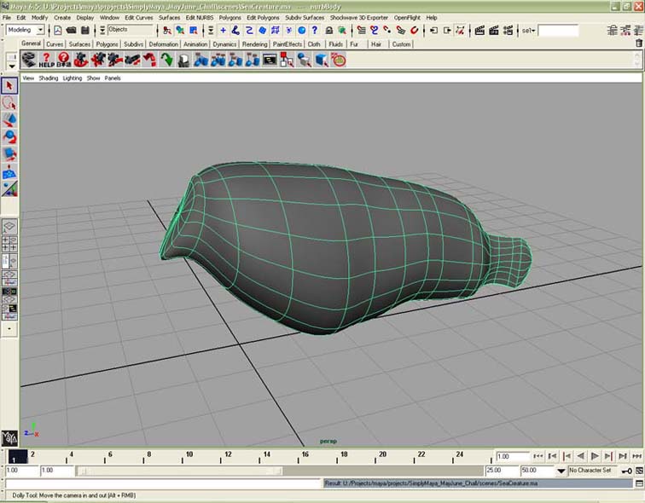645x503 pixels.
Task: Open Render Globals settings
Action: tap(508, 31)
